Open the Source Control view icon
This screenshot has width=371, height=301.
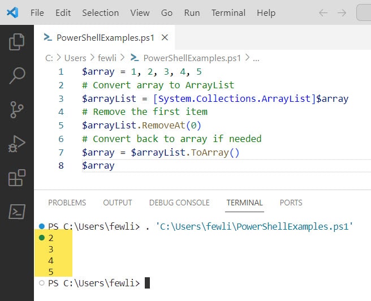pos(16,110)
